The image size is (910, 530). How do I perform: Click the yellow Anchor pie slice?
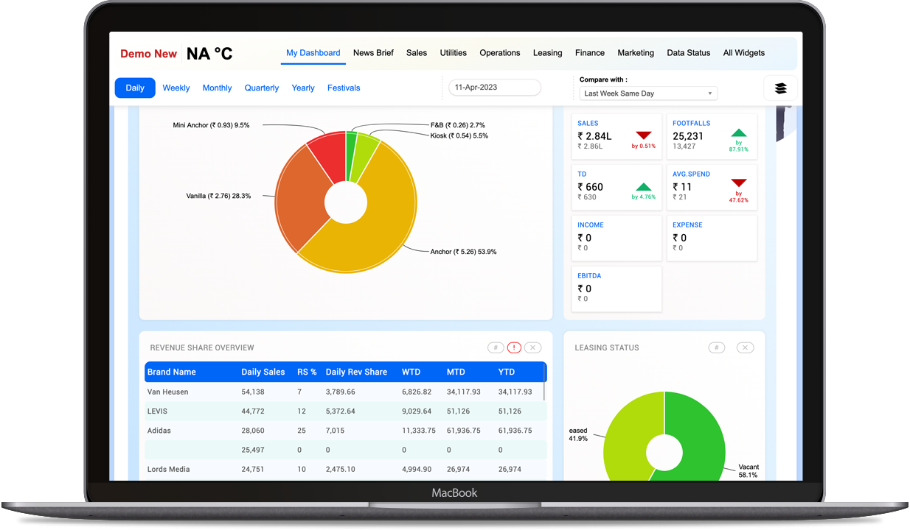click(x=376, y=228)
